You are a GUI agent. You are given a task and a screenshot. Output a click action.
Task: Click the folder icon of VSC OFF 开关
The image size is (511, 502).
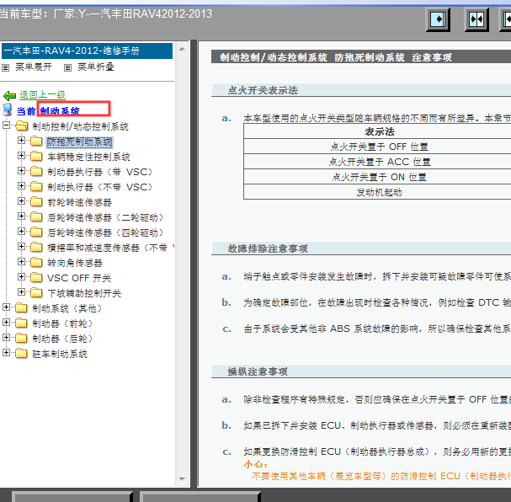(36, 278)
